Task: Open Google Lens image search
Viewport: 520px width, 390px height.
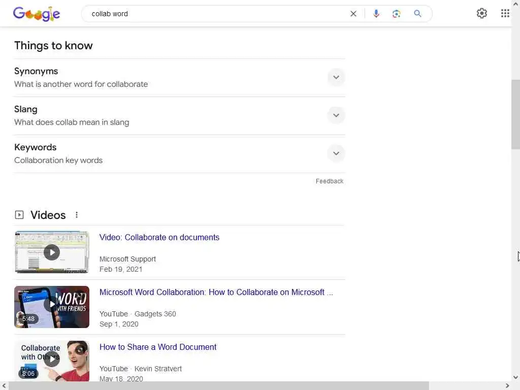Action: pos(396,14)
